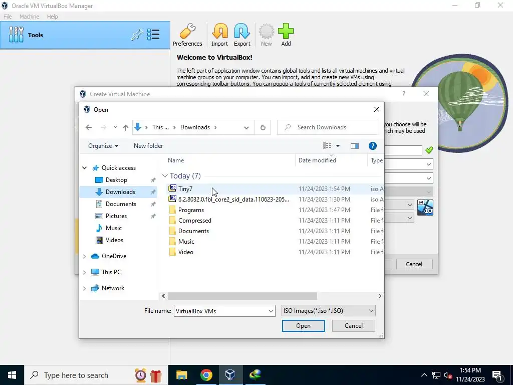Open the Help menu
The width and height of the screenshot is (513, 385).
pyautogui.click(x=52, y=17)
